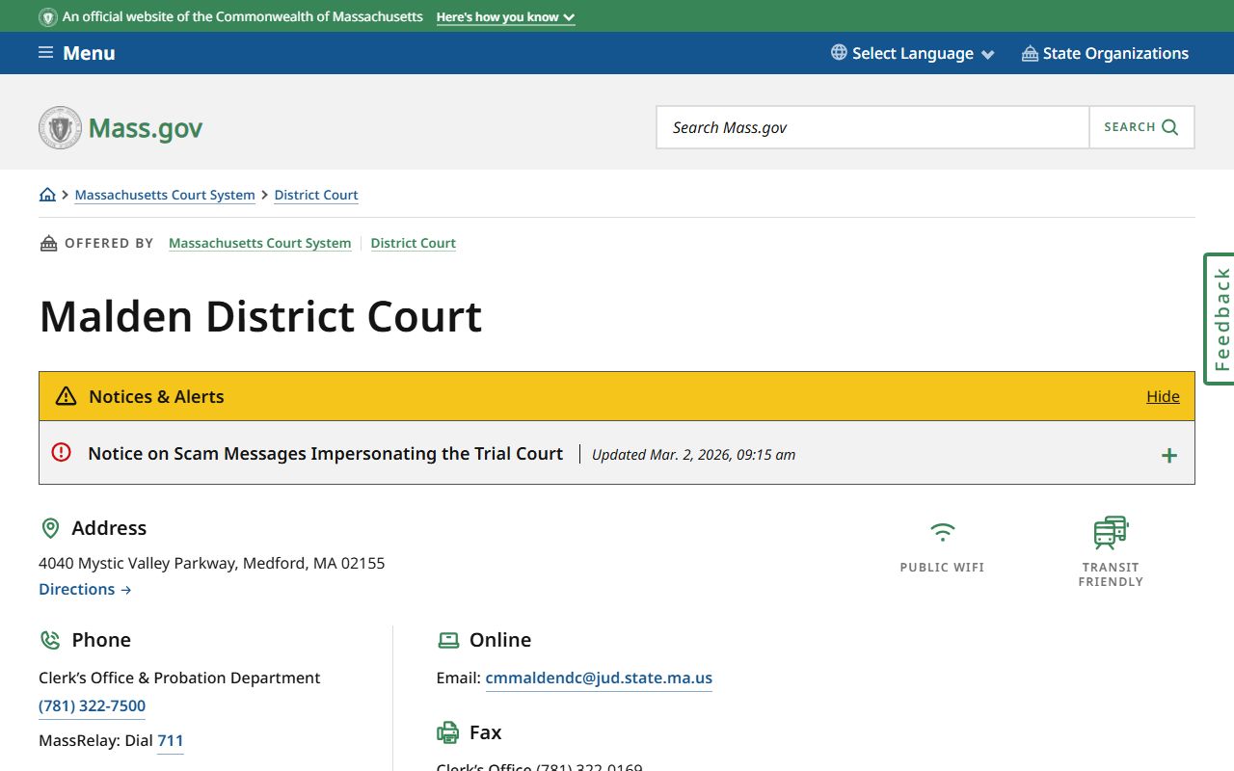Click the hamburger Menu icon
Viewport: 1234px width, 771px height.
45,53
